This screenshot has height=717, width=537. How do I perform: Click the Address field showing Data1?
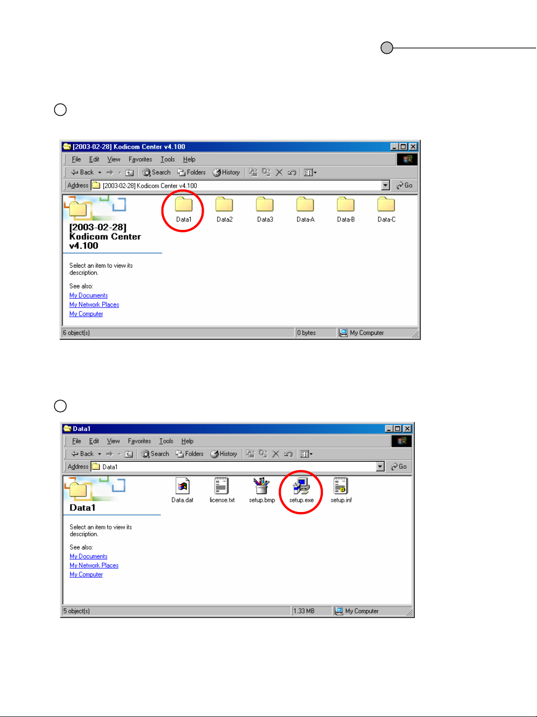point(233,467)
